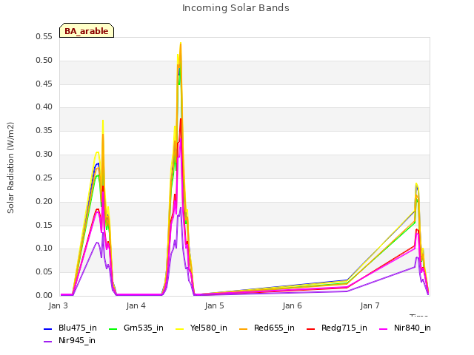Toggle the Nir945_in legend entry
The width and height of the screenshot is (474, 355).
coord(70,340)
